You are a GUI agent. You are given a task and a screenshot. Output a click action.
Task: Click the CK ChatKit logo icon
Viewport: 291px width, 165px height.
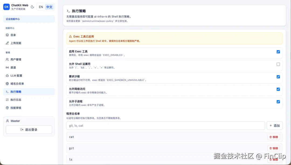coord(6,7)
